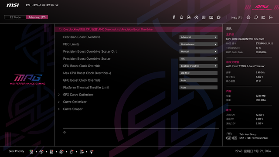Select the network boot device icon at the end
The width and height of the screenshot is (279, 157).
(92, 152)
